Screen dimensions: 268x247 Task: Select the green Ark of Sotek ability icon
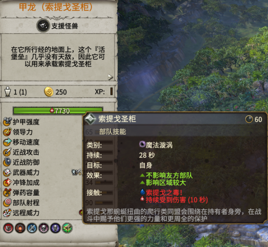point(67,228)
